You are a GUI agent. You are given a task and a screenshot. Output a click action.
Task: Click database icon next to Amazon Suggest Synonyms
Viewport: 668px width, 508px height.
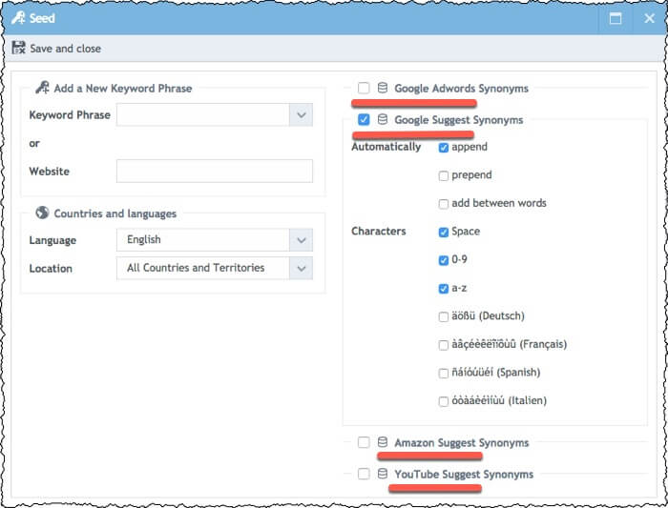(383, 442)
